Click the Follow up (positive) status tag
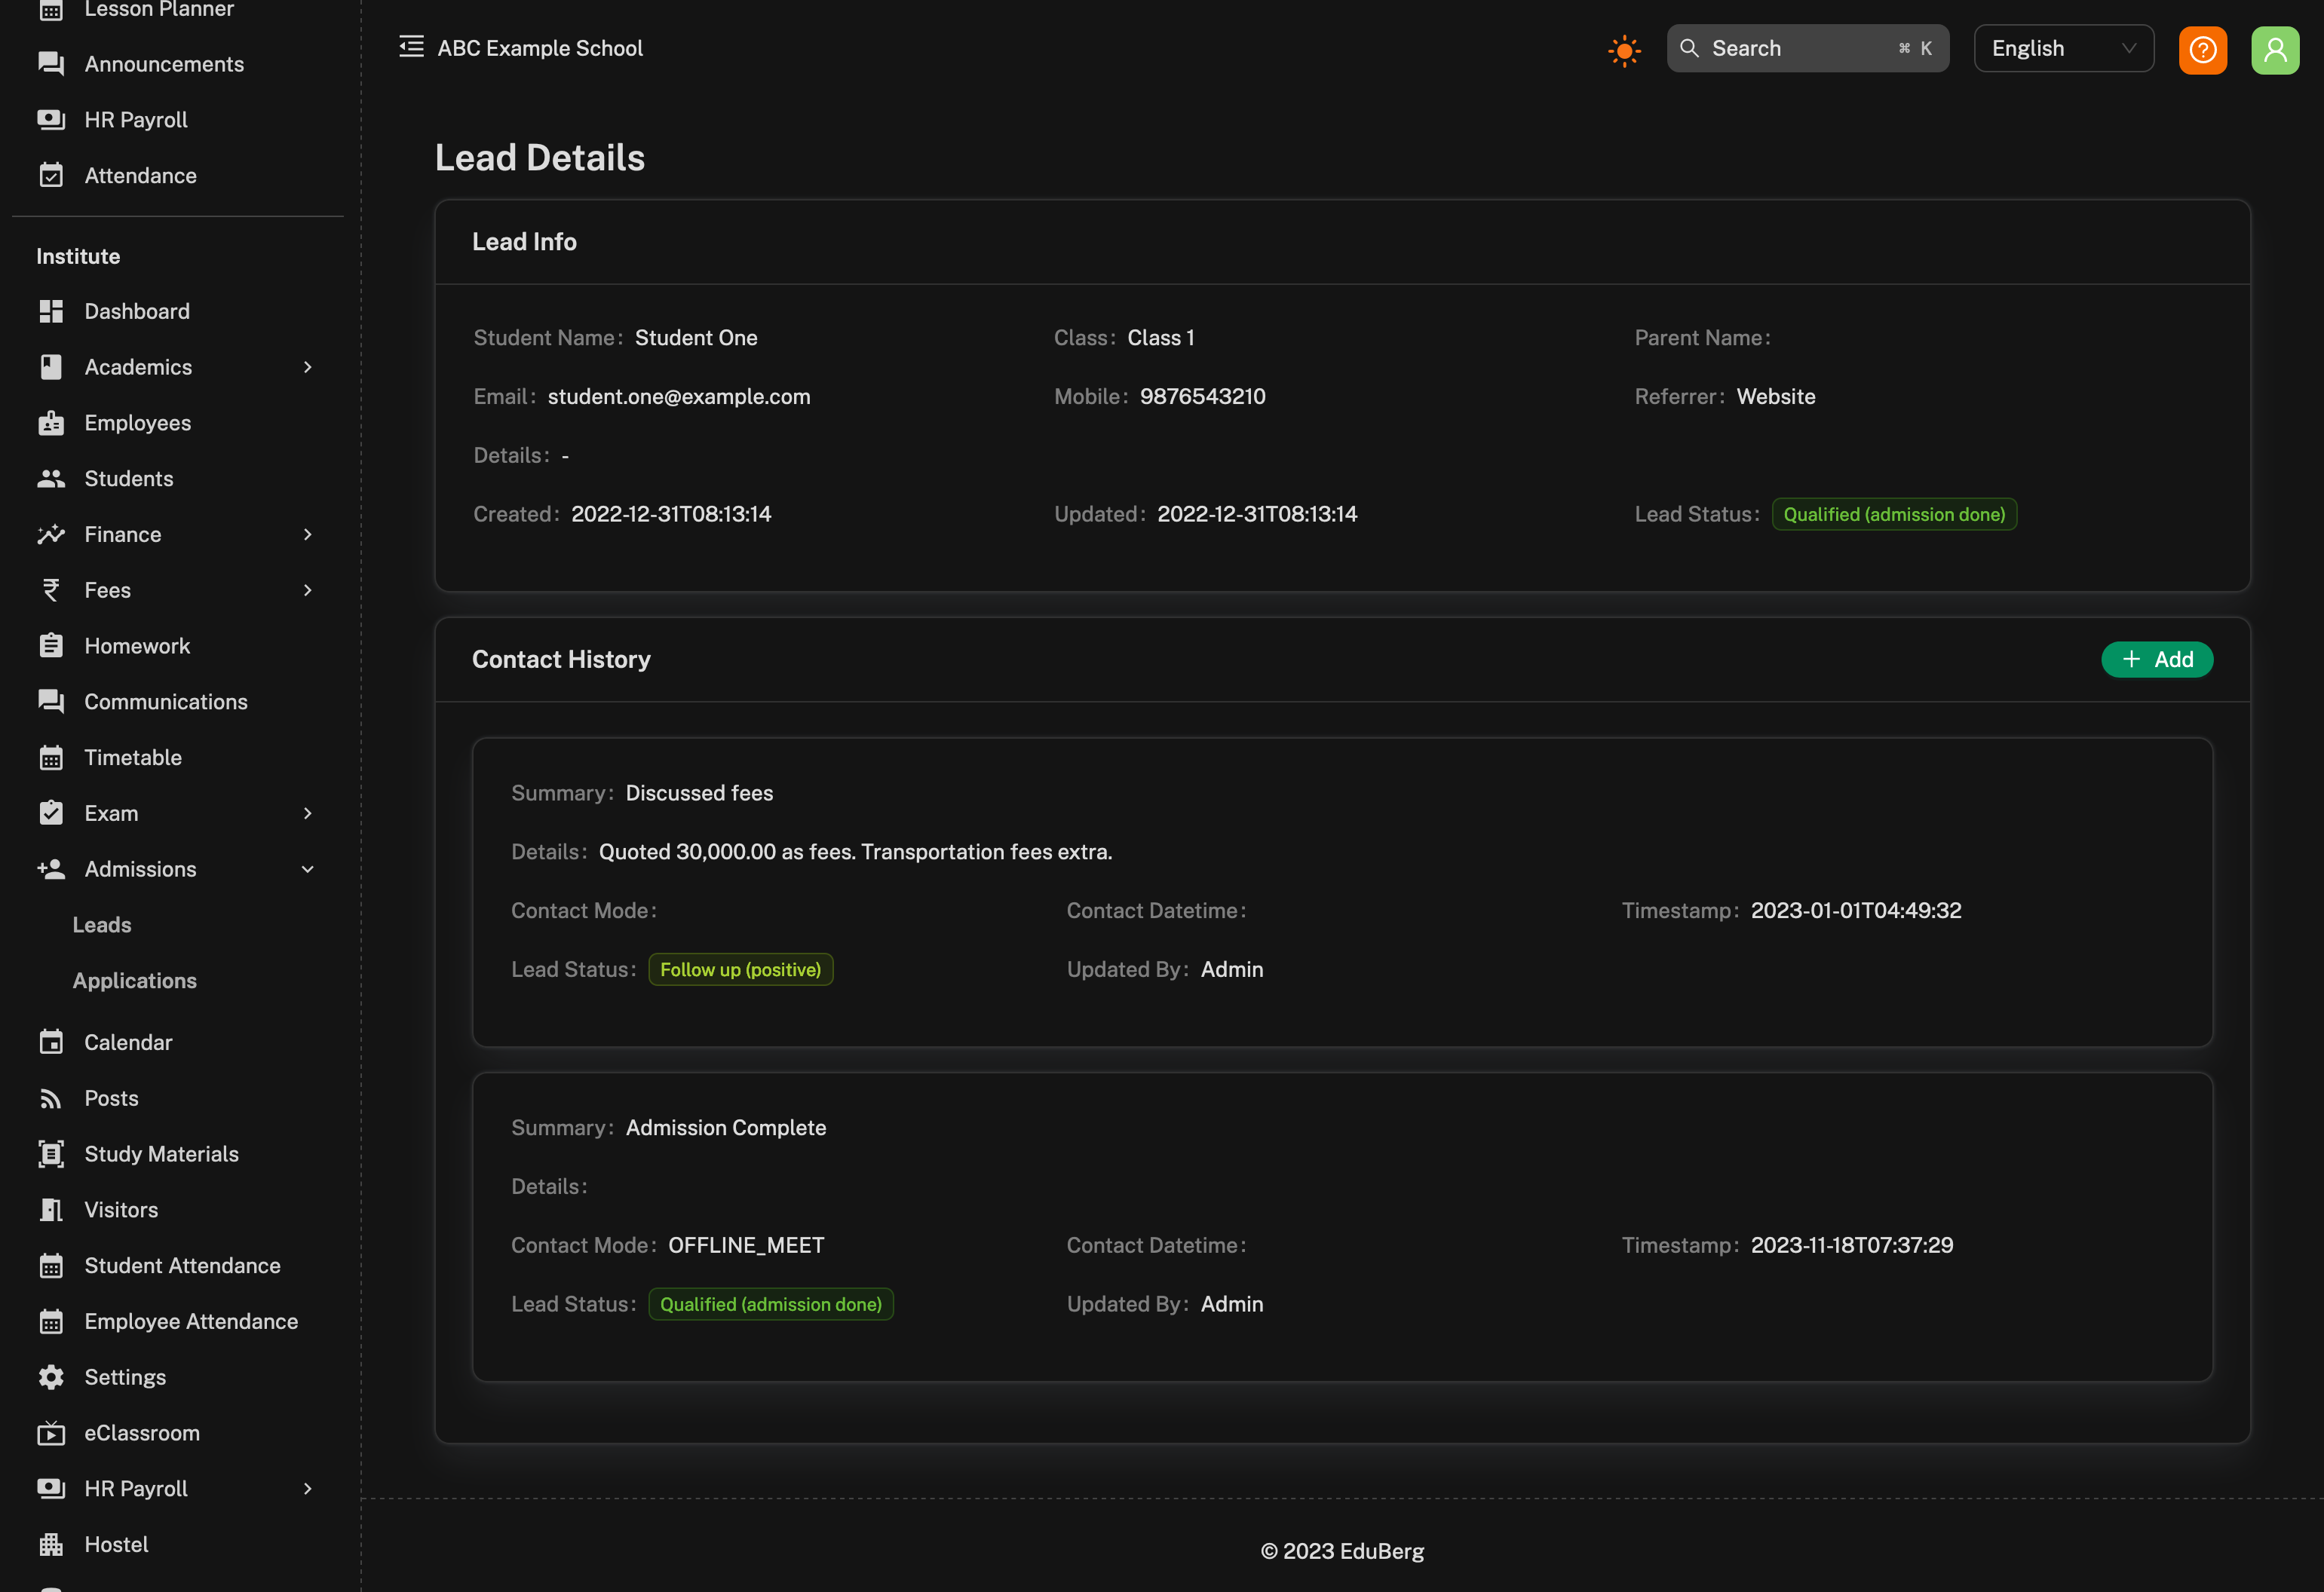 740,969
